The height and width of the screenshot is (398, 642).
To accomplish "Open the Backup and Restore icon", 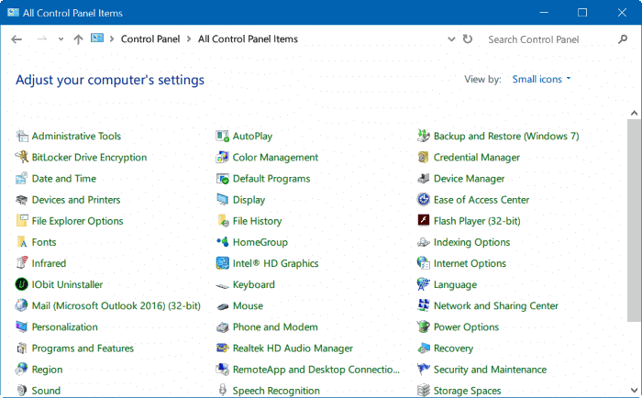I will [424, 136].
